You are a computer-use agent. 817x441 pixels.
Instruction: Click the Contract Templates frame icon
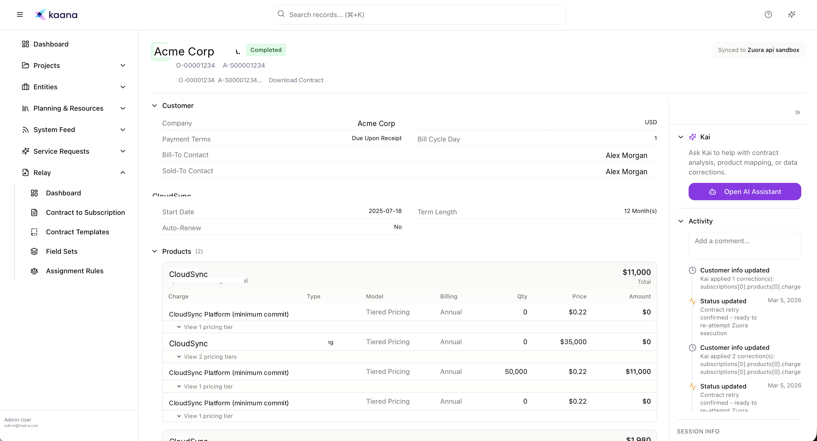coord(34,232)
